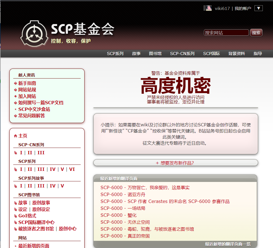
Task: Click viki617 user avatar image
Action: click(x=209, y=8)
